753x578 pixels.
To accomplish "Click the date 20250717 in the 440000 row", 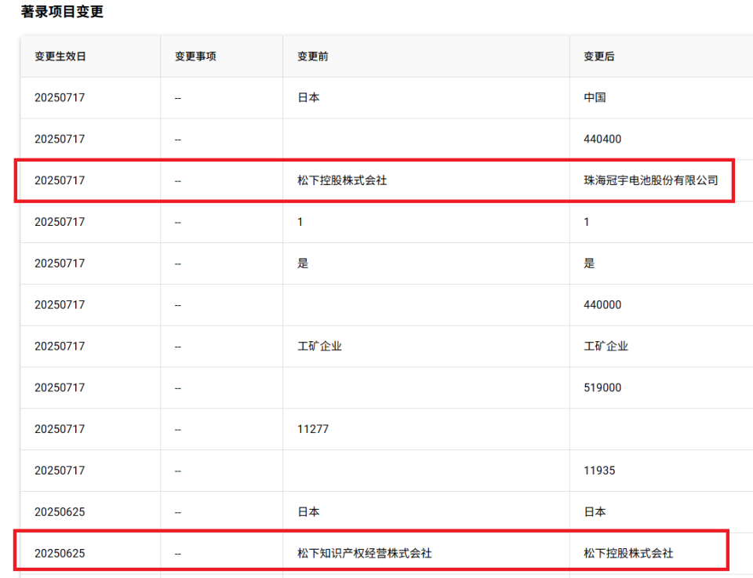I will coord(60,305).
